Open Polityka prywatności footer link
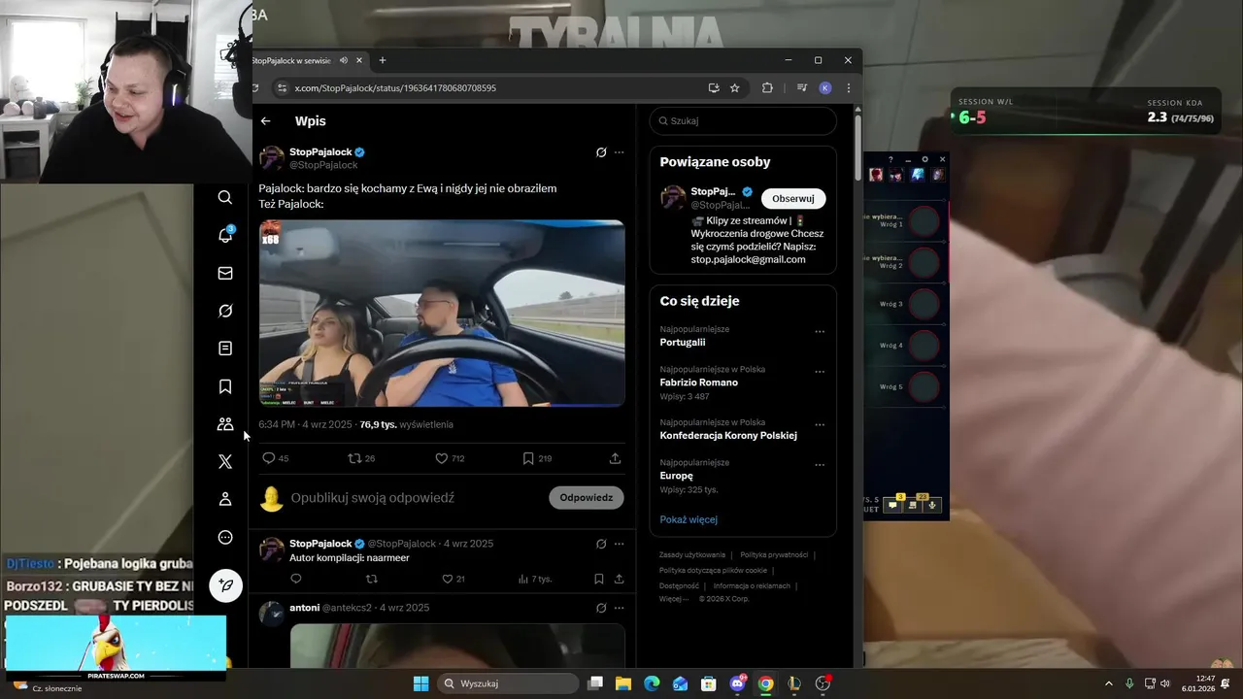The height and width of the screenshot is (699, 1243). [774, 555]
